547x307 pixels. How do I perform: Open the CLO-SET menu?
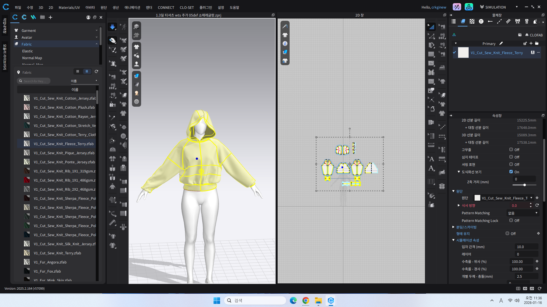[186, 7]
